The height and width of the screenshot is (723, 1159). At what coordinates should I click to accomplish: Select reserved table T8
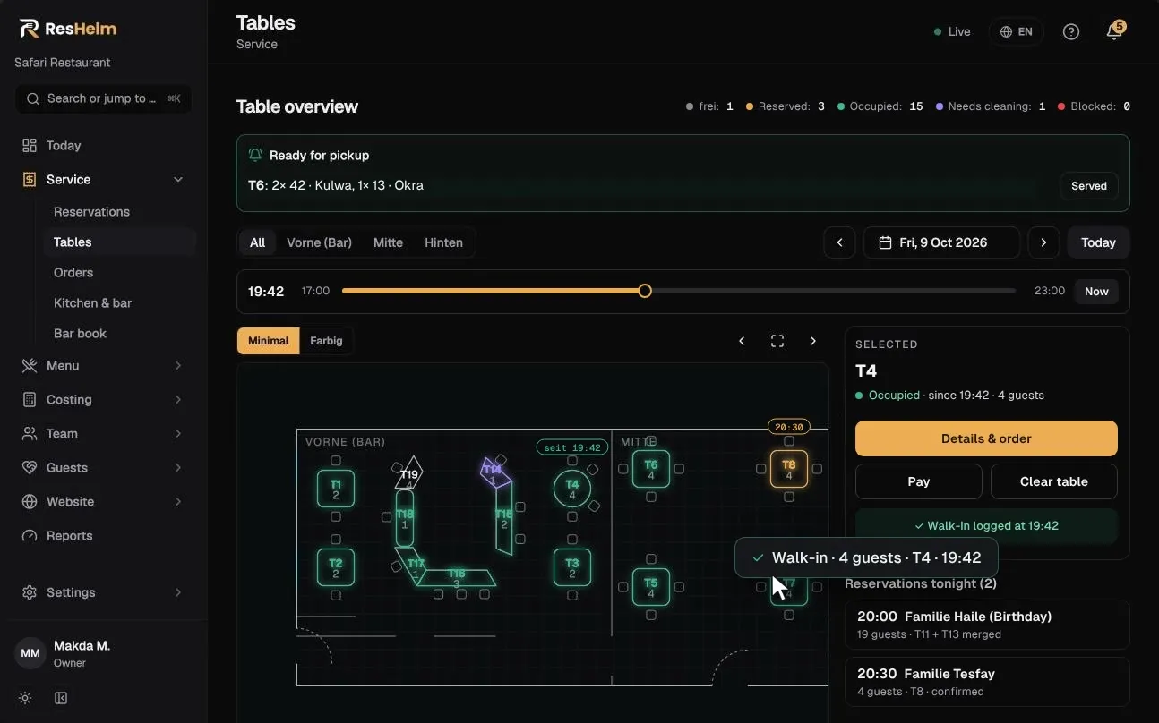point(789,469)
